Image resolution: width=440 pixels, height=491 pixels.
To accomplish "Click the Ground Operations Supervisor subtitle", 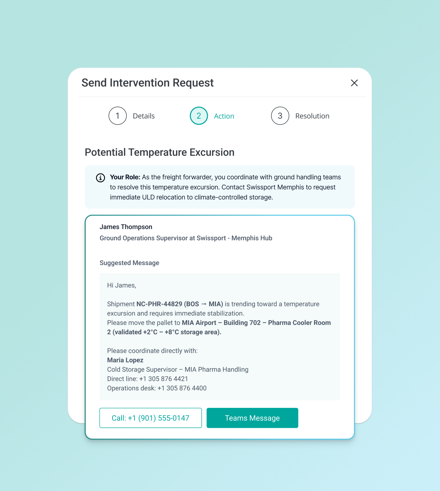I will click(x=186, y=238).
